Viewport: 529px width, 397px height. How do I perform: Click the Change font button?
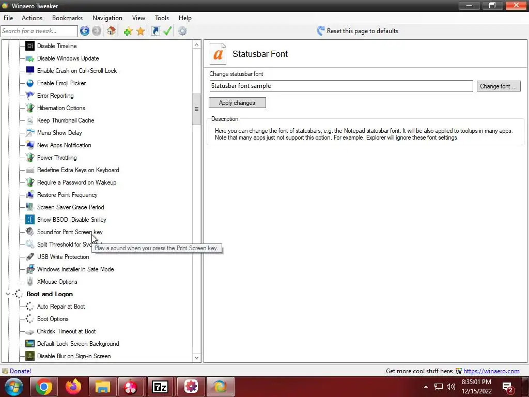[x=499, y=86]
